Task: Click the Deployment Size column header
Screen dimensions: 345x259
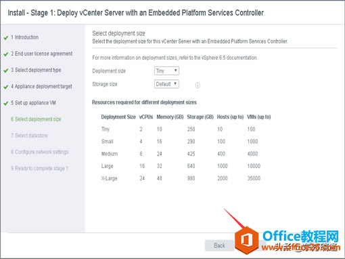Action: pos(118,117)
